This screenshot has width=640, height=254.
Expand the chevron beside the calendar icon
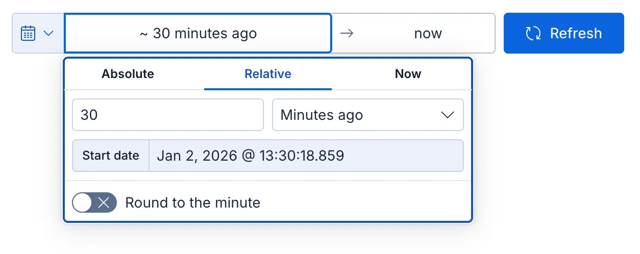[48, 34]
